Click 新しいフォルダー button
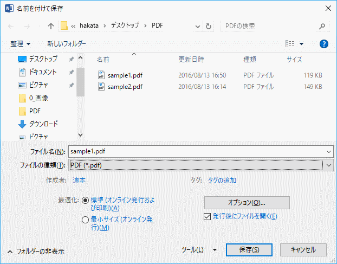This screenshot has width=337, height=264. [67, 44]
